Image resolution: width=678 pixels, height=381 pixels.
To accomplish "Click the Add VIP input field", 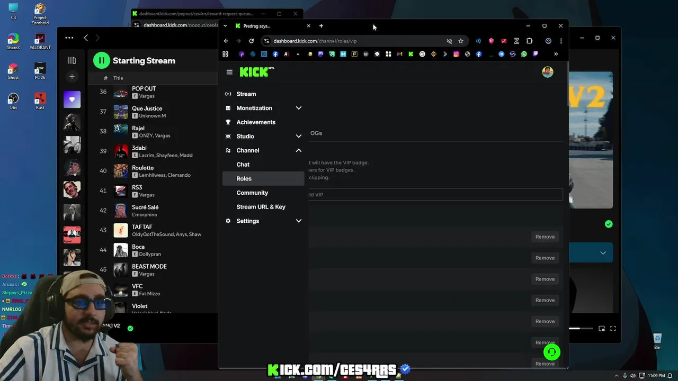I will [435, 195].
